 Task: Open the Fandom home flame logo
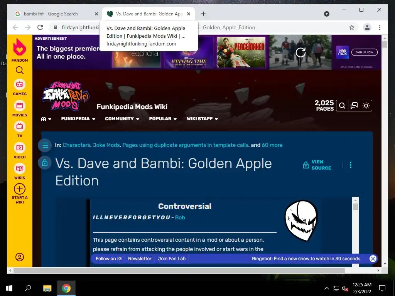(x=20, y=47)
